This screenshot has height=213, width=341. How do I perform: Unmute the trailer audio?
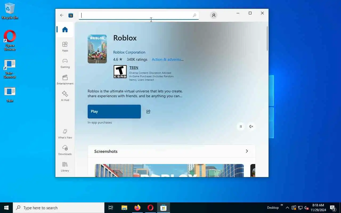pos(251,126)
